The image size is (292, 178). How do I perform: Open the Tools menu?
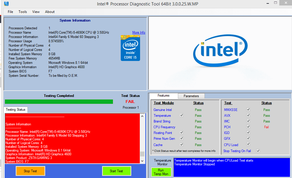(x=23, y=12)
